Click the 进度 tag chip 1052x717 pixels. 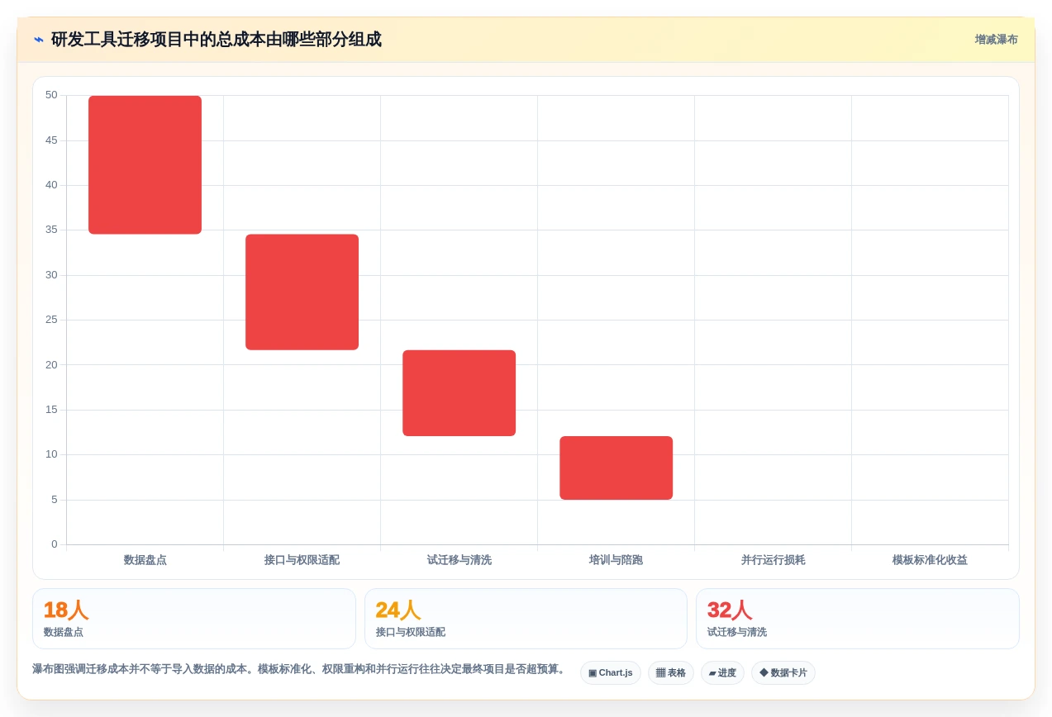pos(722,673)
